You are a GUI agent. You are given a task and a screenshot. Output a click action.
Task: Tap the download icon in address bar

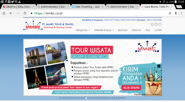[176, 13]
